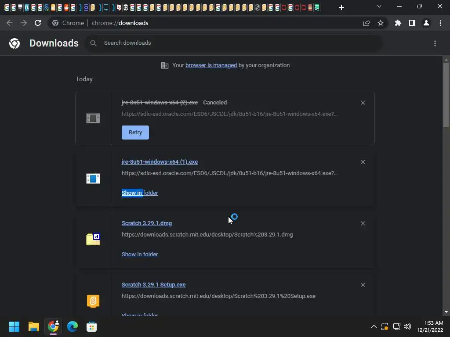The width and height of the screenshot is (450, 337).
Task: Focus the Search downloads field
Action: 233,43
